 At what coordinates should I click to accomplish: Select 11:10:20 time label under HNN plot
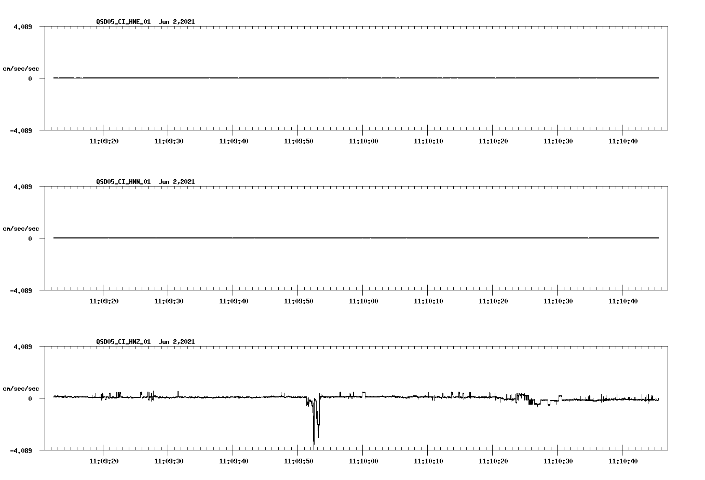[493, 301]
